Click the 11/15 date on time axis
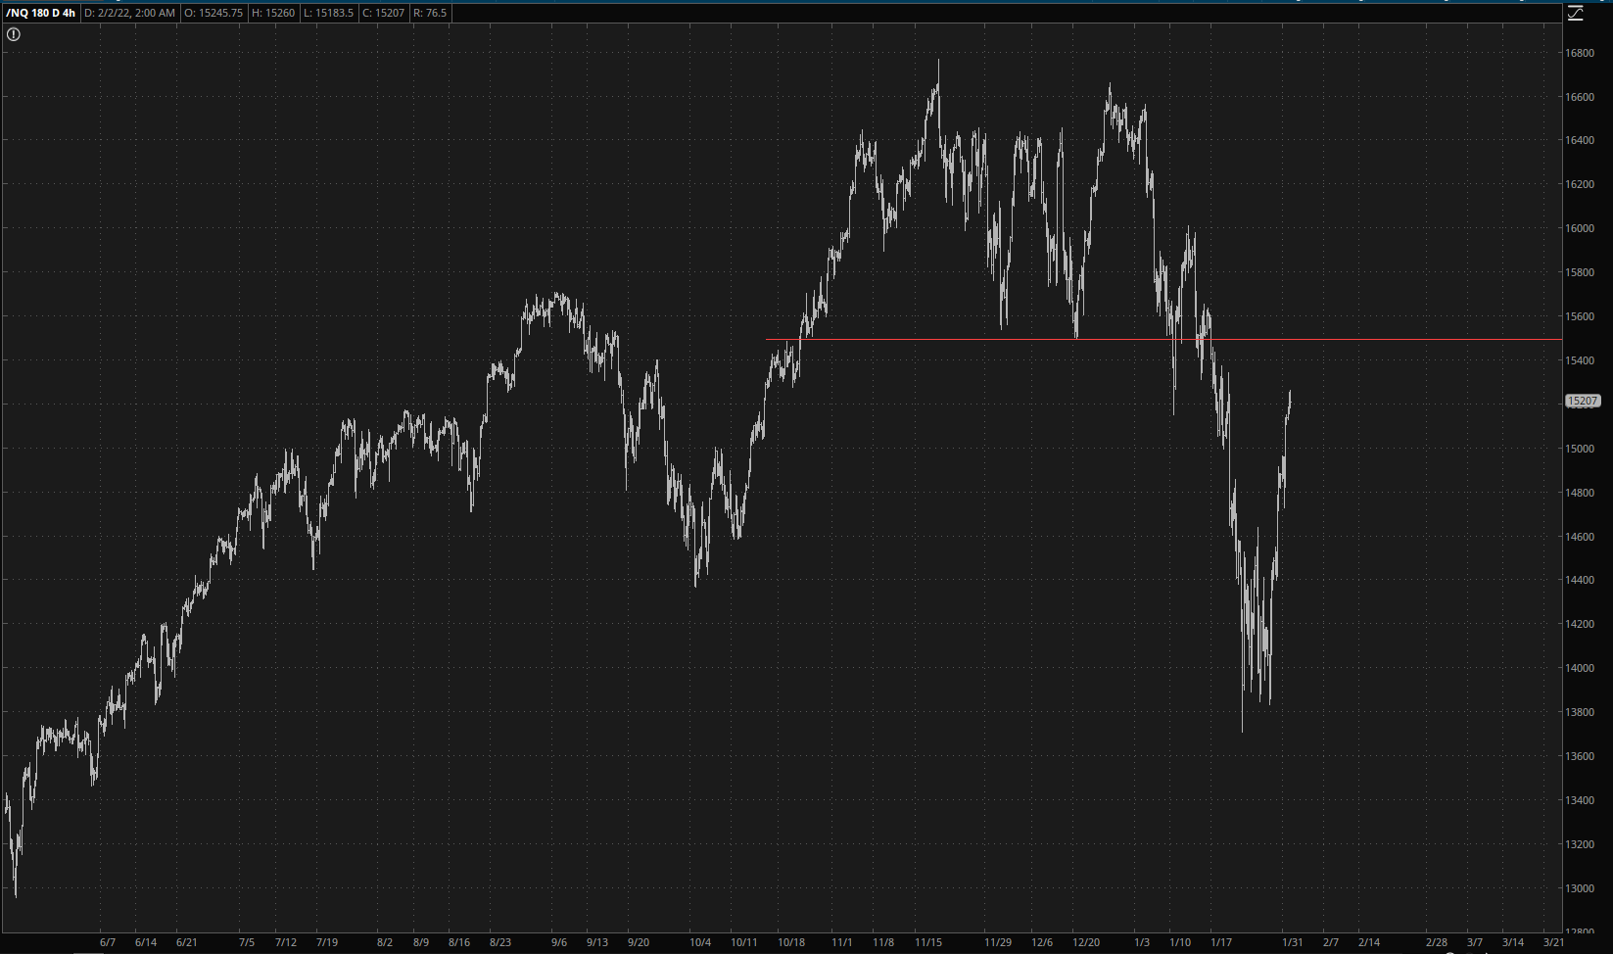The image size is (1613, 954). (x=928, y=942)
